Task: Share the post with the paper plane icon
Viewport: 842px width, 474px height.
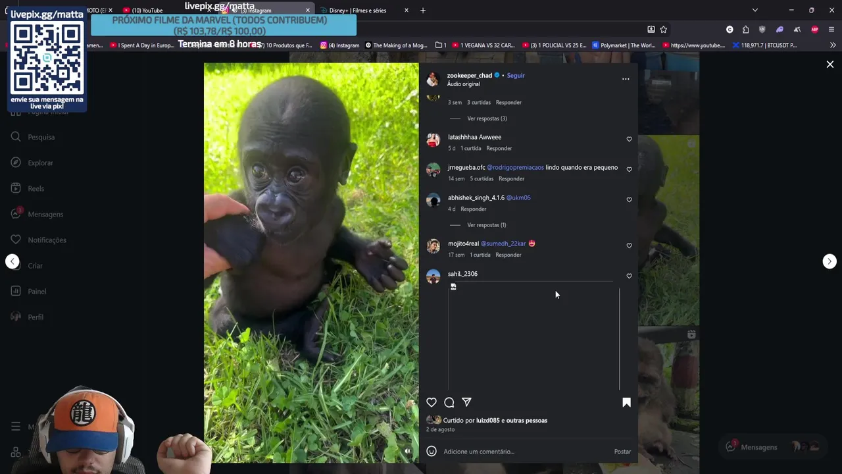Action: pos(466,402)
